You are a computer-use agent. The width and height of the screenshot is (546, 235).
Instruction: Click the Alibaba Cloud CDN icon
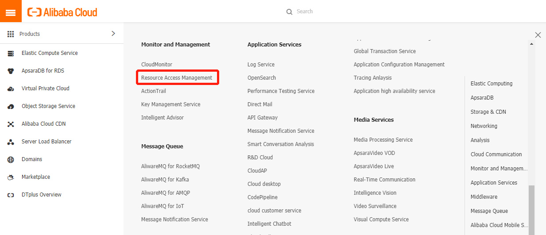click(x=11, y=124)
